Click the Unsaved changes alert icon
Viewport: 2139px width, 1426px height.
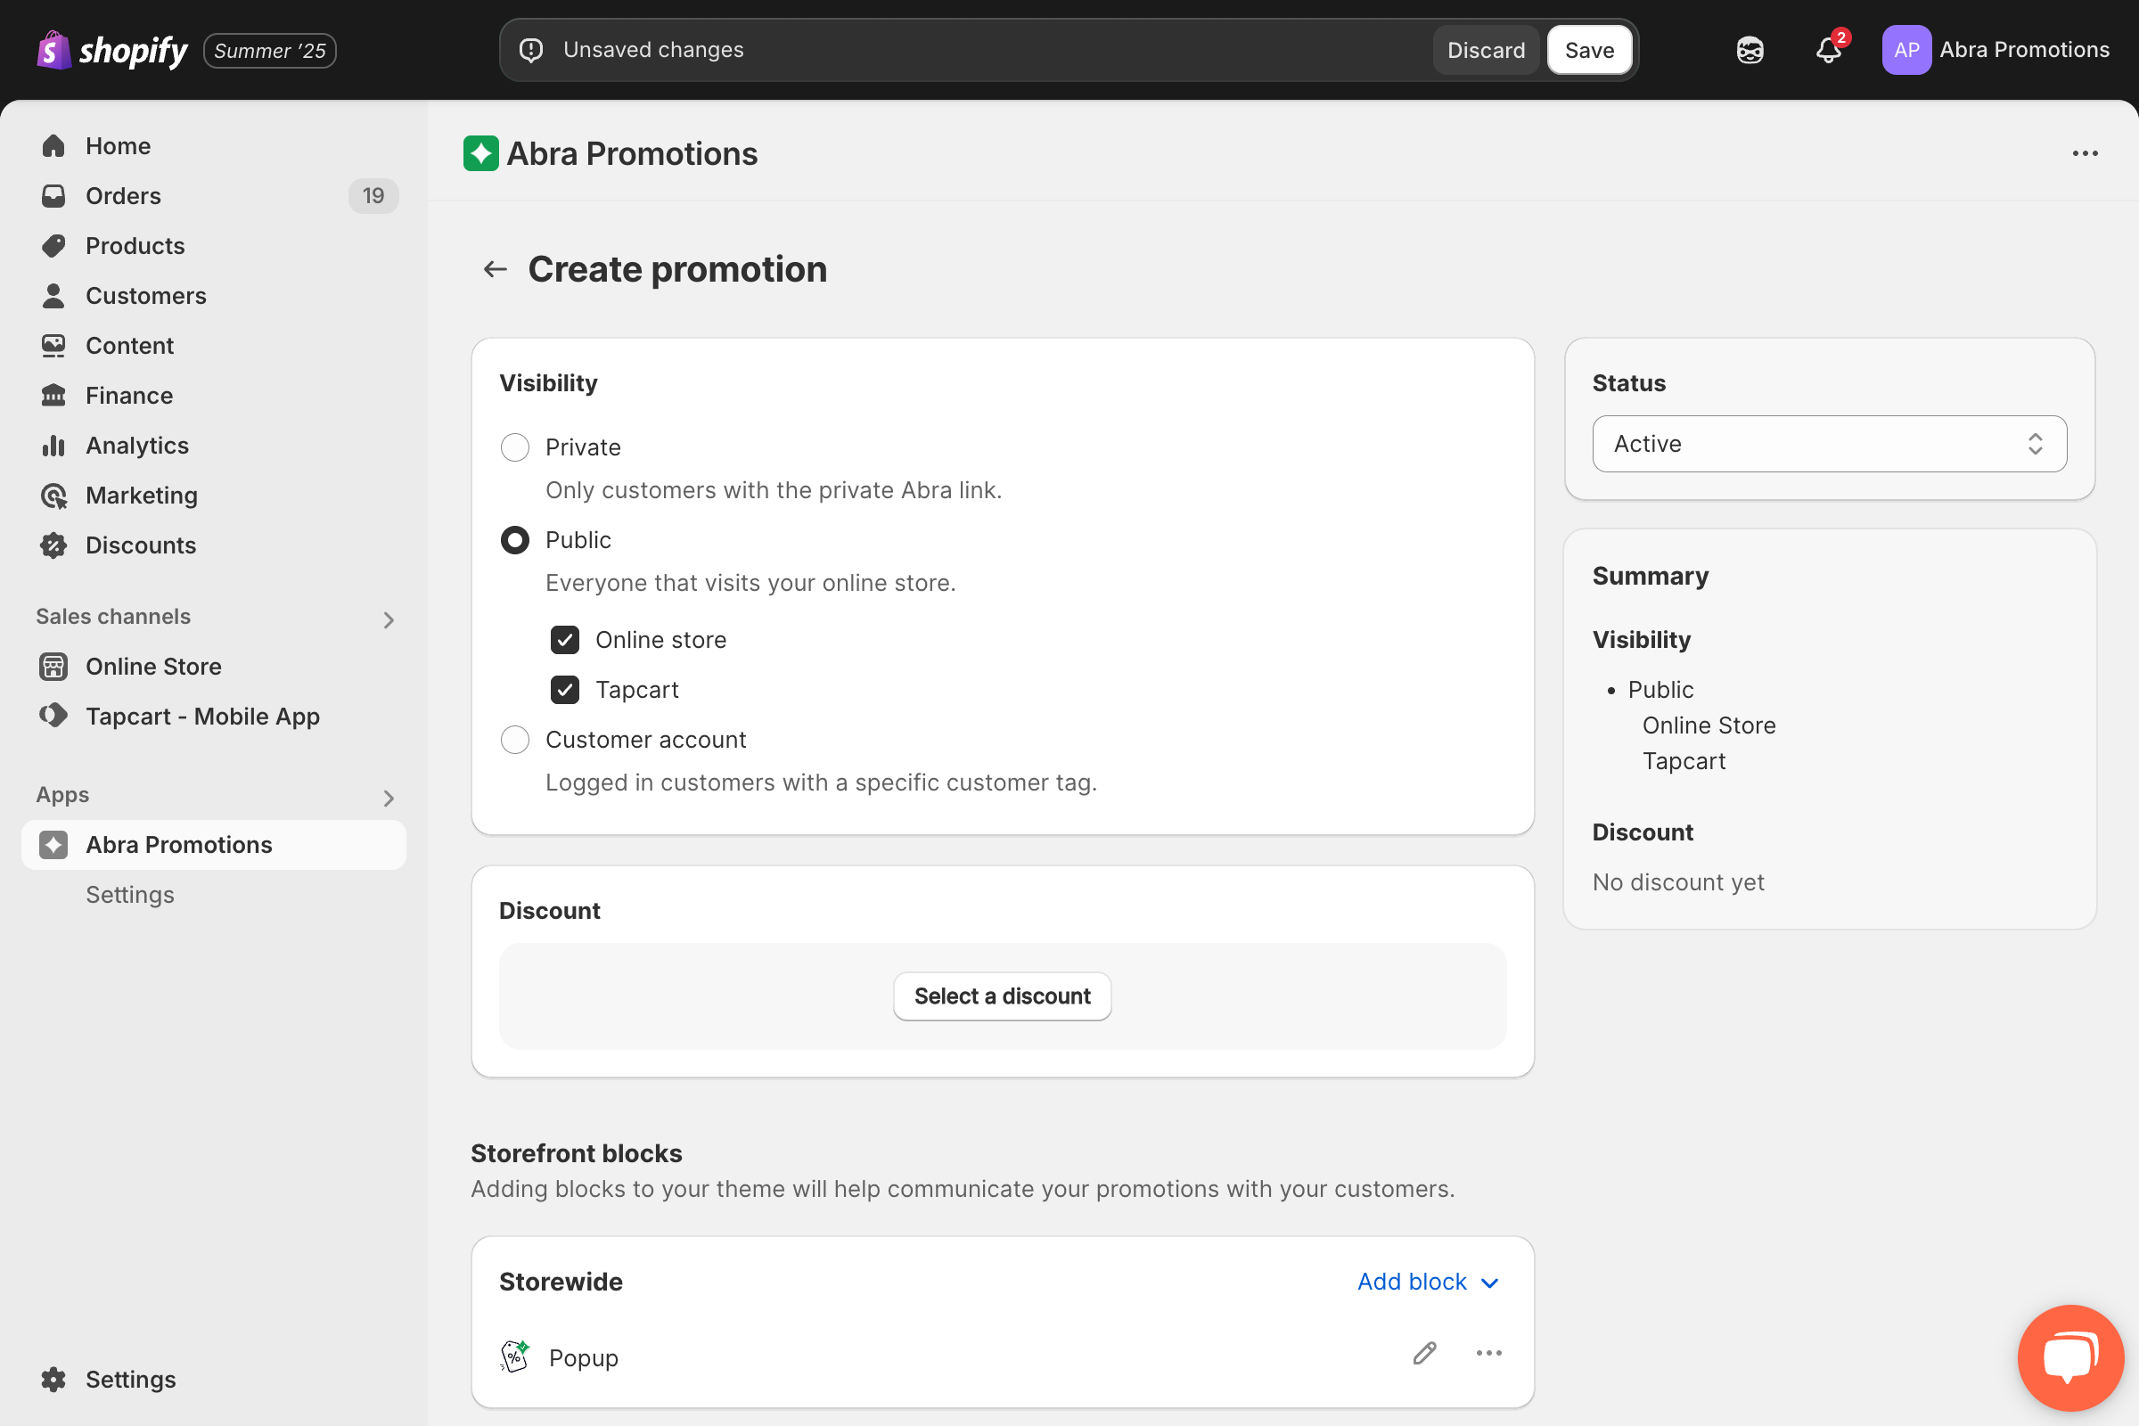(x=531, y=50)
